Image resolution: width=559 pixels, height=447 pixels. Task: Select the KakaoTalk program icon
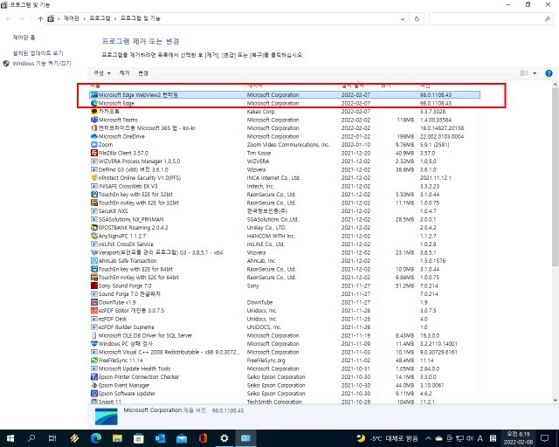94,112
